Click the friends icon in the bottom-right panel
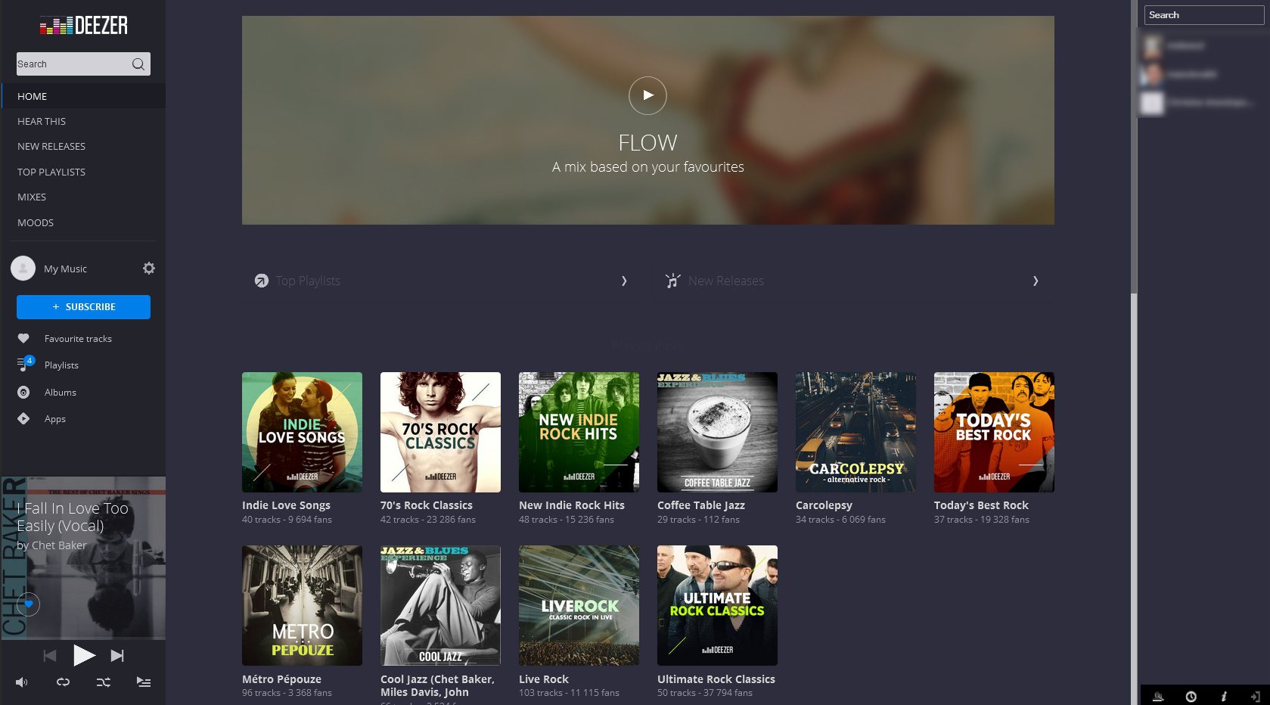The height and width of the screenshot is (705, 1270). tap(1158, 697)
